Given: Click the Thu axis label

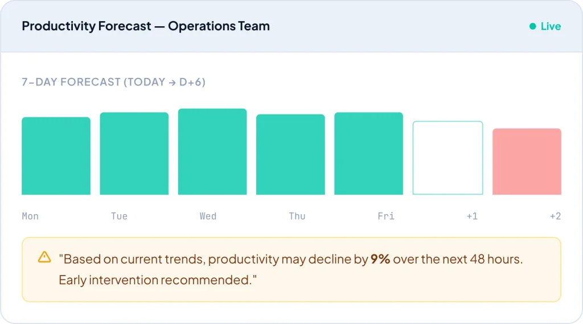Looking at the screenshot, I should coord(297,216).
